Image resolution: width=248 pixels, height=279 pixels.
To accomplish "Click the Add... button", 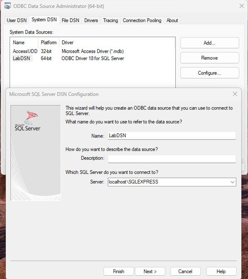I will pyautogui.click(x=209, y=43).
